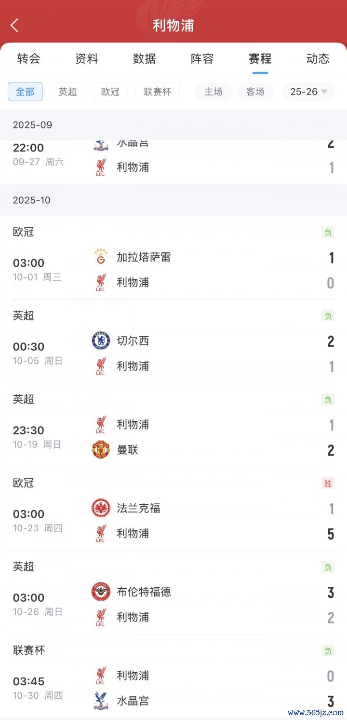Tap the Chelsea club crest
The width and height of the screenshot is (347, 720).
(101, 341)
